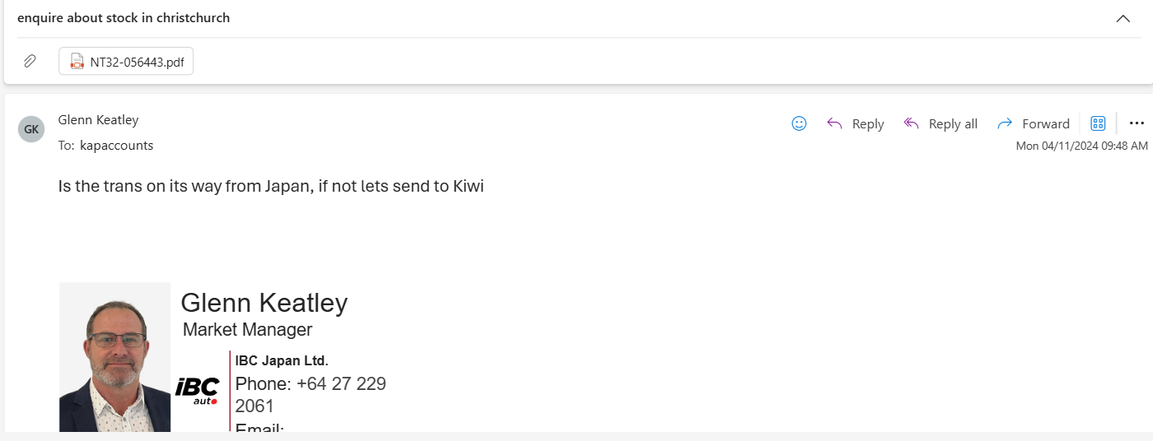This screenshot has width=1153, height=441.
Task: Click the GK sender avatar
Action: 31,129
